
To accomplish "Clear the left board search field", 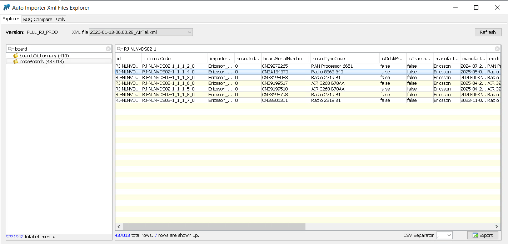I will click(108, 49).
